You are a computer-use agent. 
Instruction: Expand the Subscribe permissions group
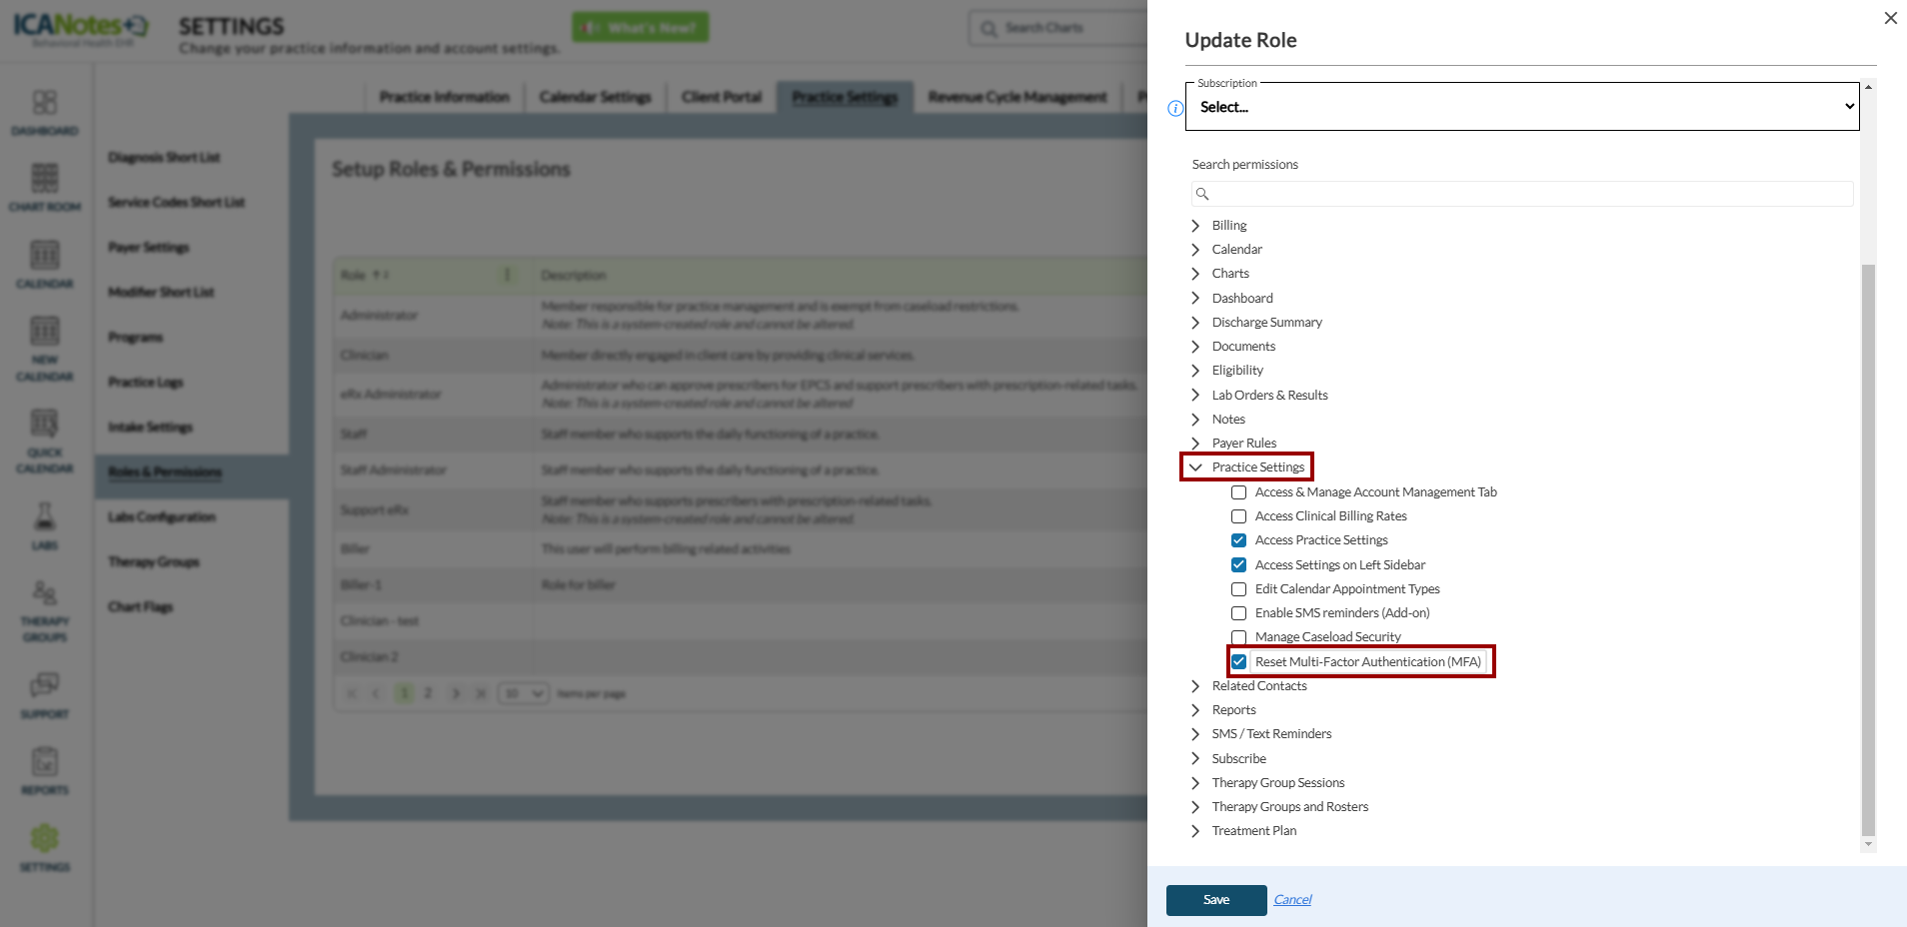1195,759
